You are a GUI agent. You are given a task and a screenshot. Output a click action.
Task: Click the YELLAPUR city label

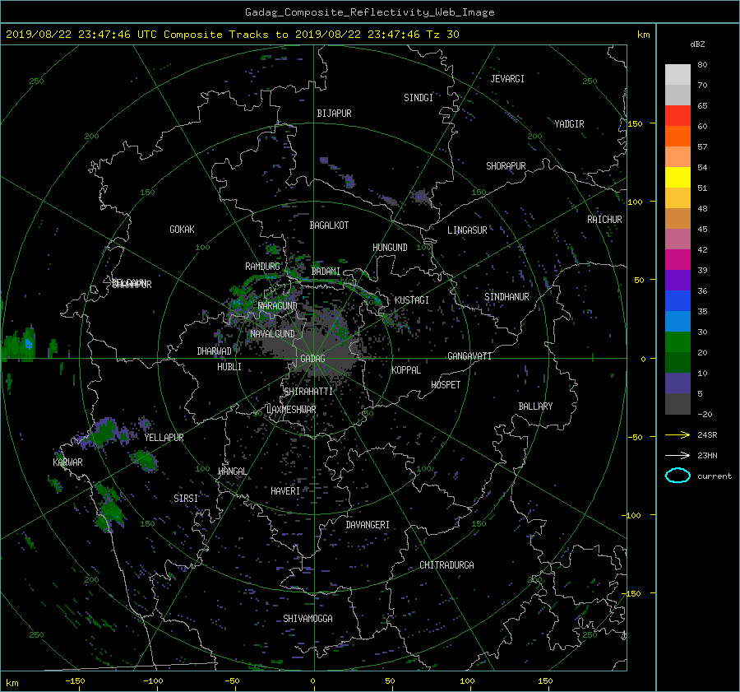point(164,438)
